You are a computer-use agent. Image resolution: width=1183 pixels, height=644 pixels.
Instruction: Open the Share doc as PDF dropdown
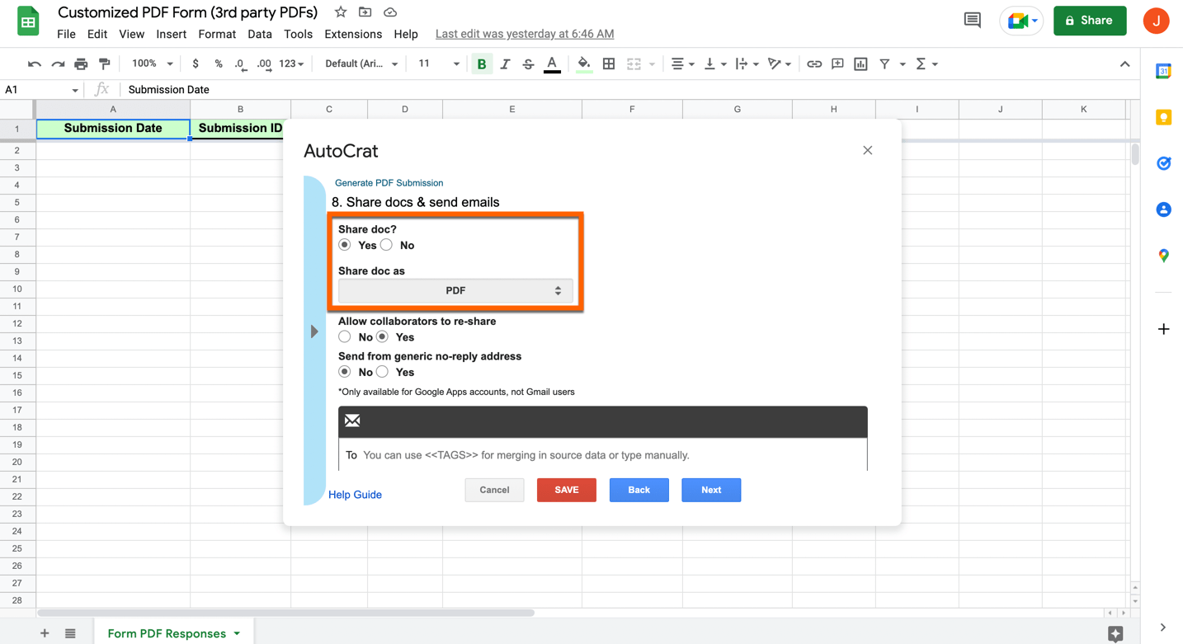[455, 290]
